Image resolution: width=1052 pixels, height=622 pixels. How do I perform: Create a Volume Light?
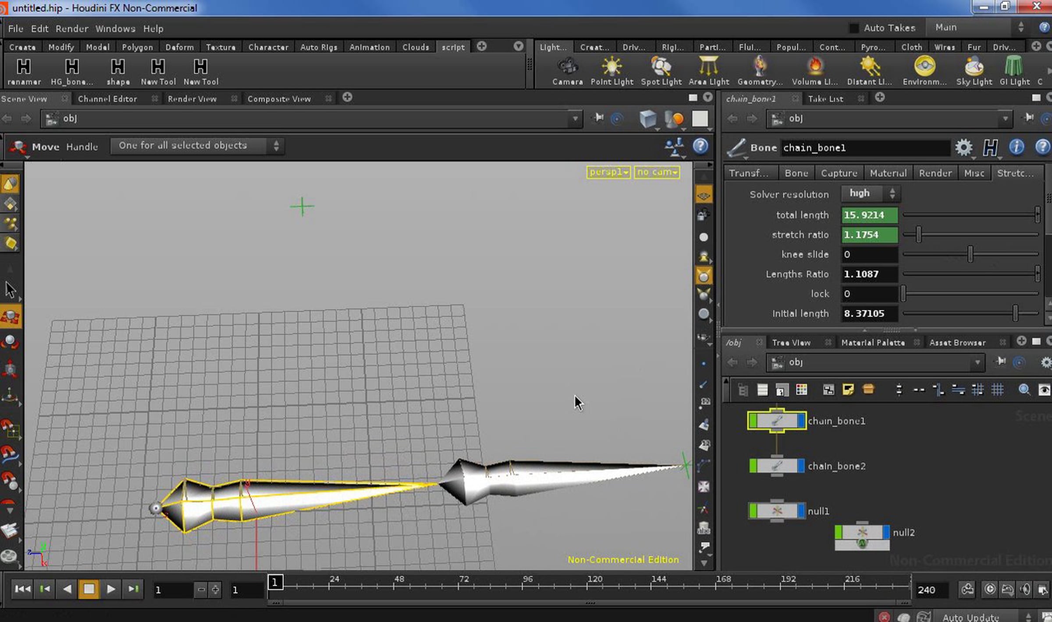[815, 71]
